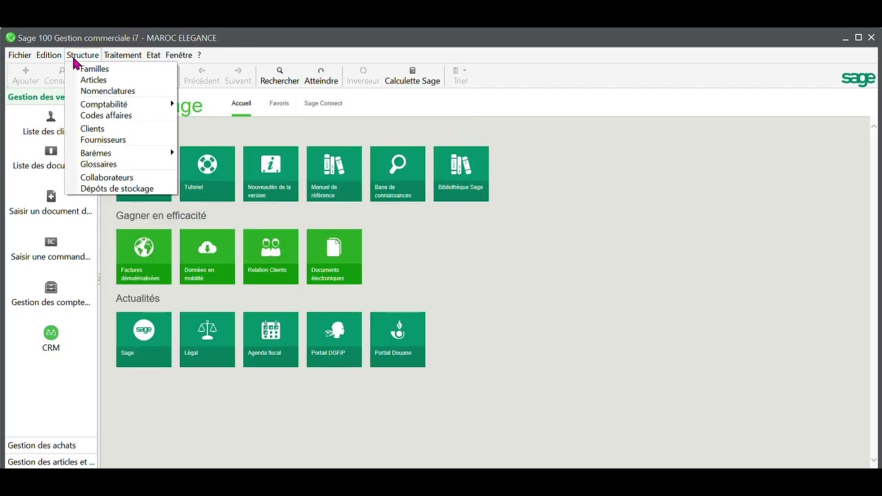This screenshot has height=496, width=882.
Task: Select Dépôts de stockage menu entry
Action: (x=121, y=189)
